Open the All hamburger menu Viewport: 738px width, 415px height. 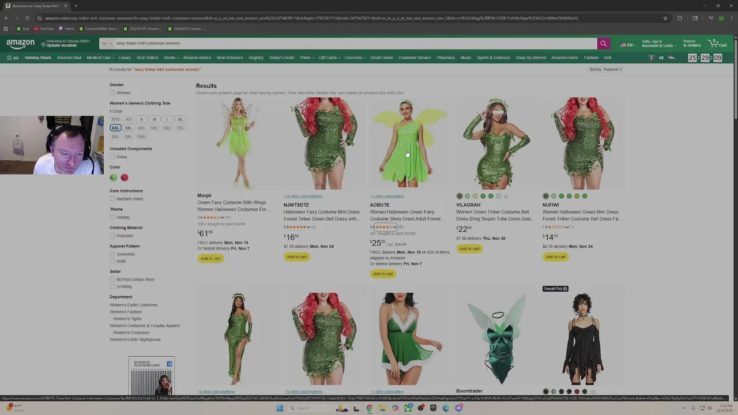point(12,58)
